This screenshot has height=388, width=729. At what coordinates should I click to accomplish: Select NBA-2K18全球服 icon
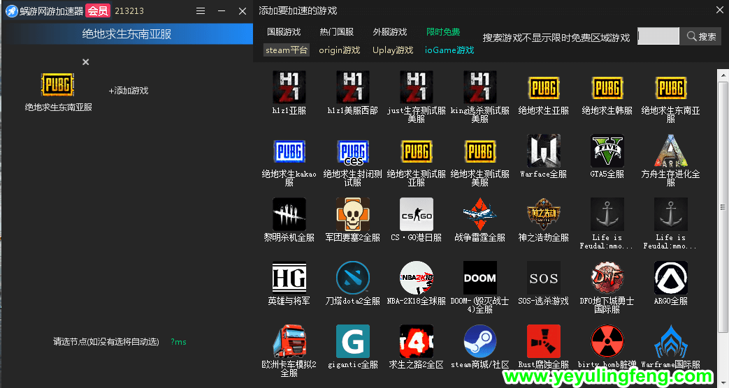(x=417, y=278)
